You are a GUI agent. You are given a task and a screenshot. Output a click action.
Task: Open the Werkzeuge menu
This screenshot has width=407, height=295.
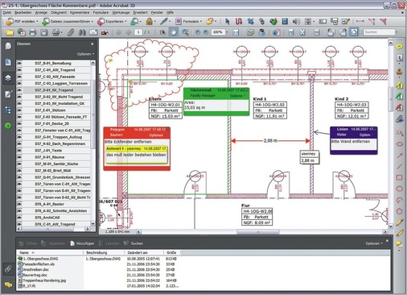tap(121, 12)
